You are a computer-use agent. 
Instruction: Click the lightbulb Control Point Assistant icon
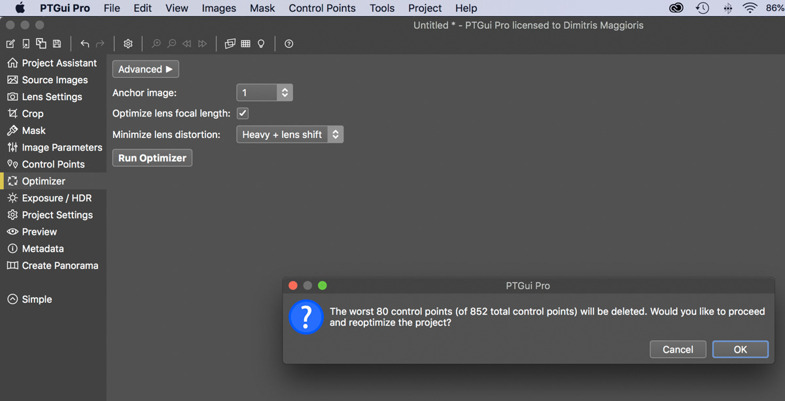[261, 44]
